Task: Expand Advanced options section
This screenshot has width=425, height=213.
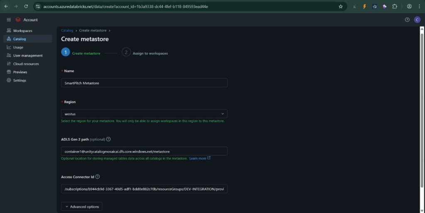Action: 82,206
